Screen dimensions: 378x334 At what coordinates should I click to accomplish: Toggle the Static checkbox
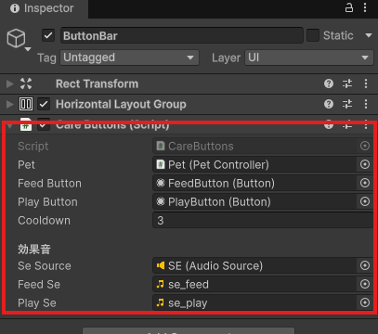(313, 35)
